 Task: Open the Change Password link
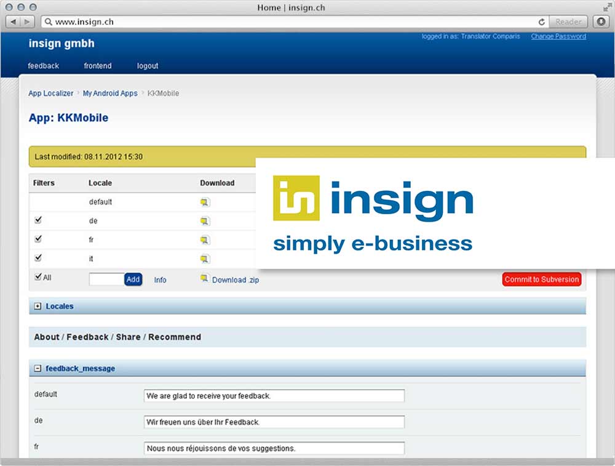558,36
